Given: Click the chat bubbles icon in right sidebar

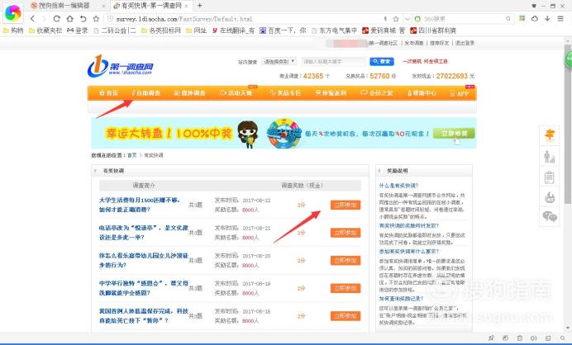Looking at the screenshot, I should (x=550, y=216).
